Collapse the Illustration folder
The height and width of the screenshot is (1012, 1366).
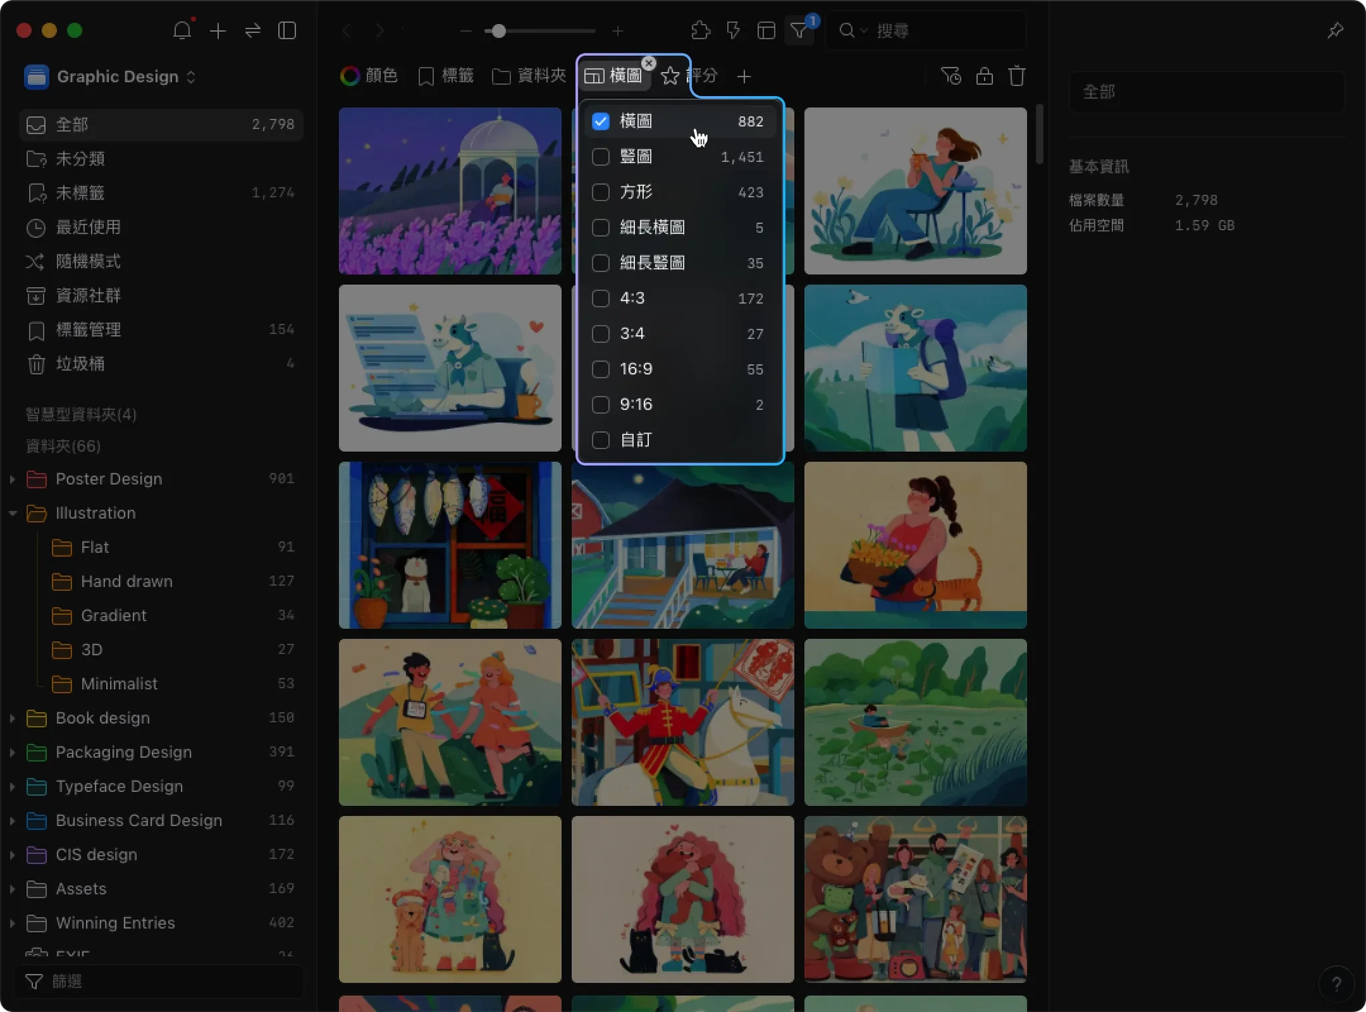(12, 513)
